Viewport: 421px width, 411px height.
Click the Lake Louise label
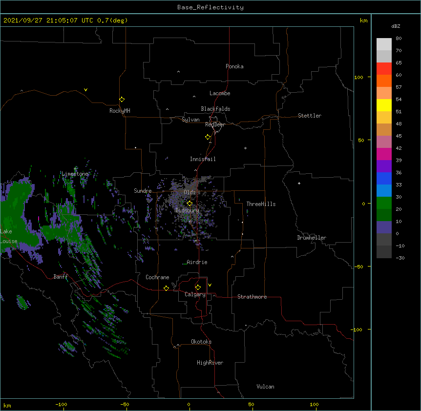[x=9, y=236]
